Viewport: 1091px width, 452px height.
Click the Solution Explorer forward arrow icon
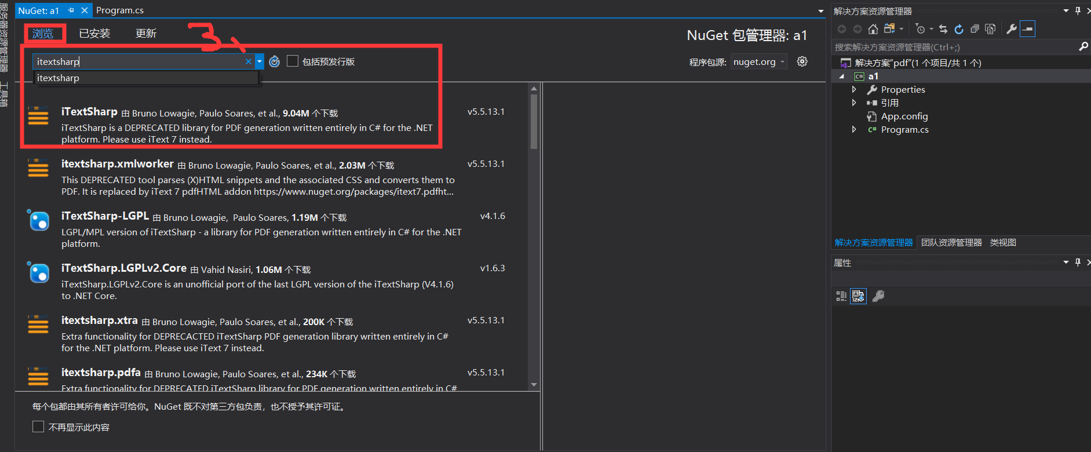858,29
